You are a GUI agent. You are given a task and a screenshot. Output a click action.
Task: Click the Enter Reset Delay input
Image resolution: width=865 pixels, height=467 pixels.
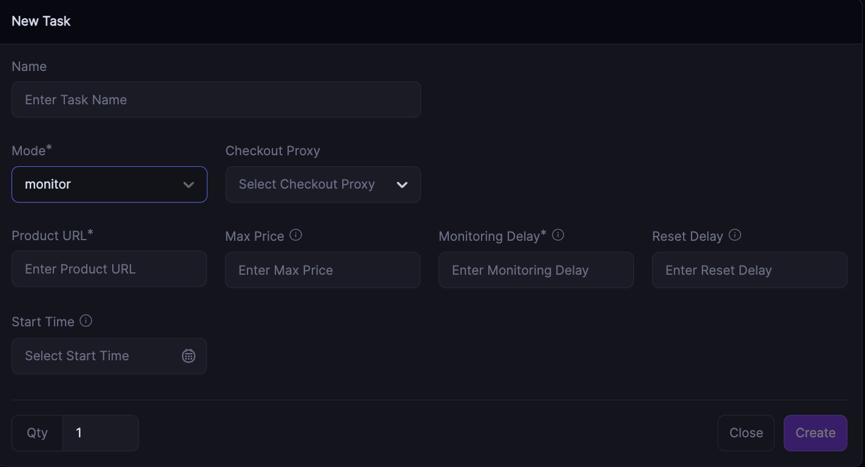pyautogui.click(x=750, y=270)
